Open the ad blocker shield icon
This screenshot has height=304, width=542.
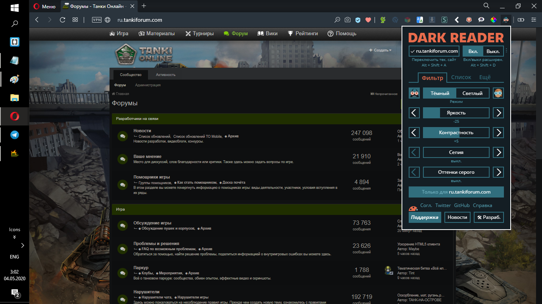coord(358,20)
